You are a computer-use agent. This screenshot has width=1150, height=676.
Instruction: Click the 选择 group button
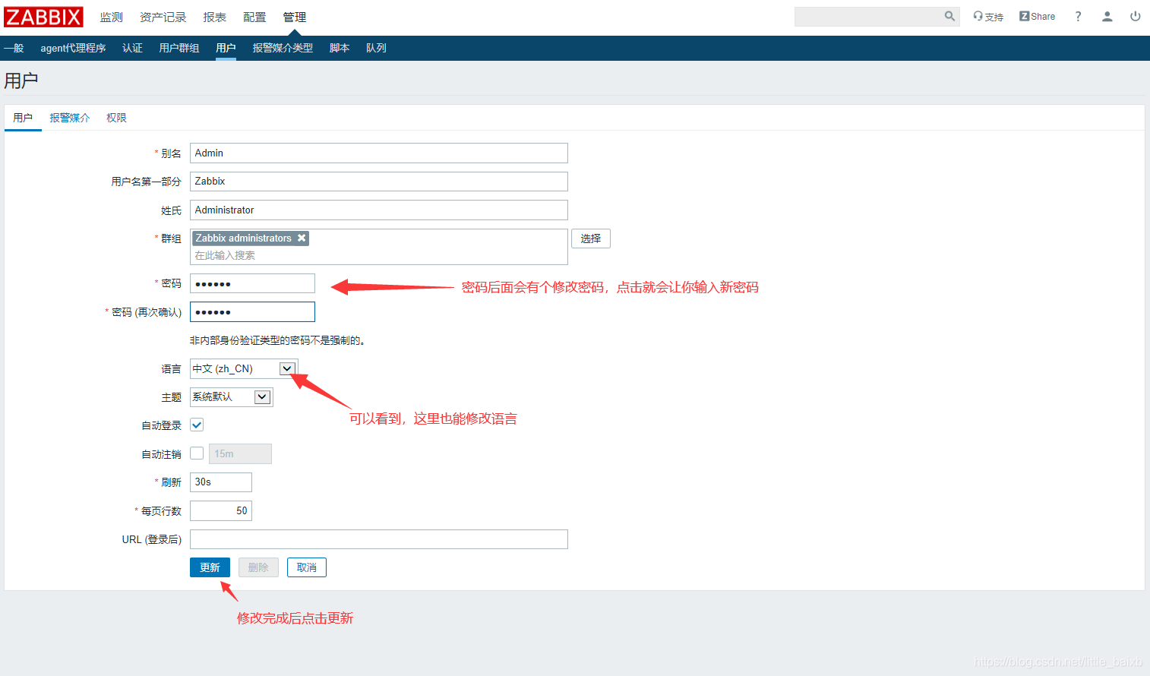(x=591, y=238)
